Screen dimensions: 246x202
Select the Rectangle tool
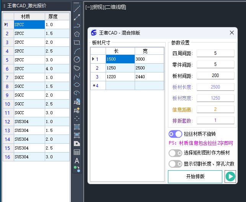point(77,43)
